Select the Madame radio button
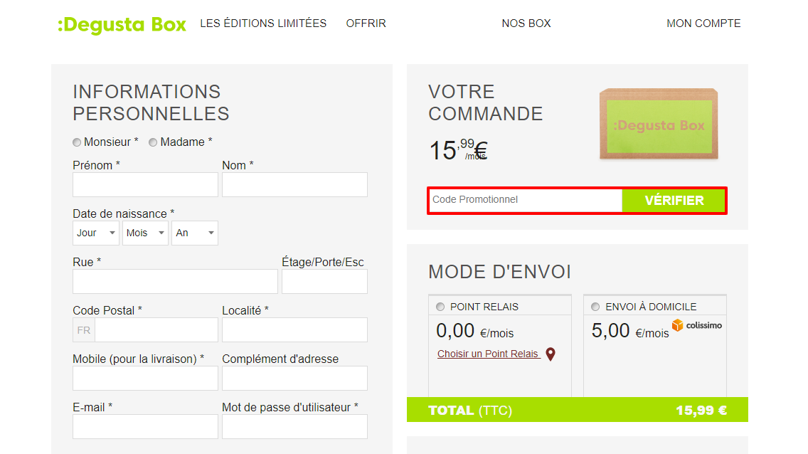 [x=153, y=142]
